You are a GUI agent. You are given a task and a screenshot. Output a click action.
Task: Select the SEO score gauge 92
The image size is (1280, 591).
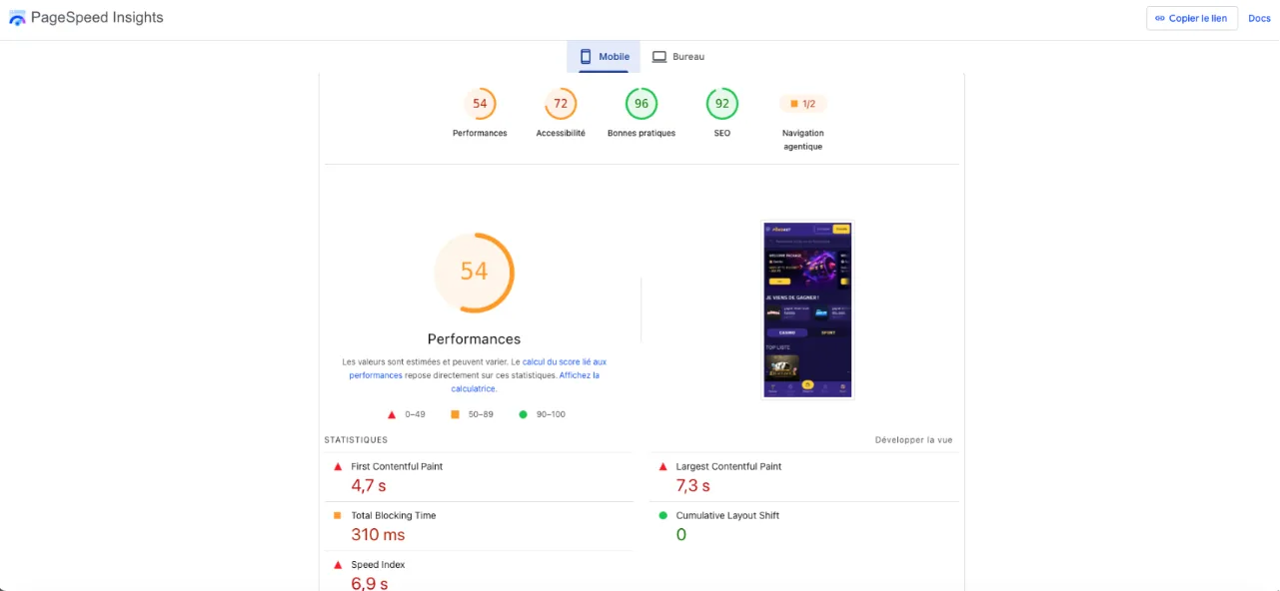(722, 104)
